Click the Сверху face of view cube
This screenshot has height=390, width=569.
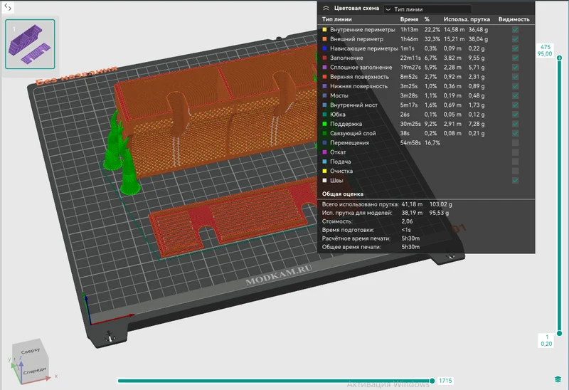coord(30,351)
